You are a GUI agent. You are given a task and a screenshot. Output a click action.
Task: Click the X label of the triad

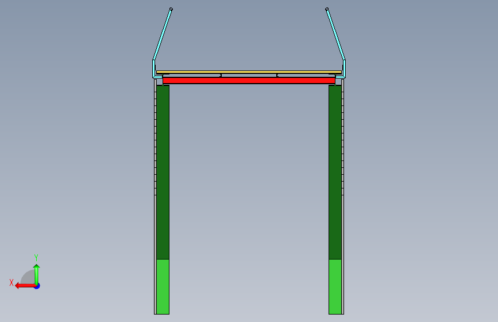click(11, 282)
